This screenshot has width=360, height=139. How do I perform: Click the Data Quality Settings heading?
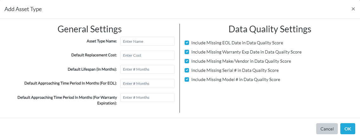(x=270, y=29)
